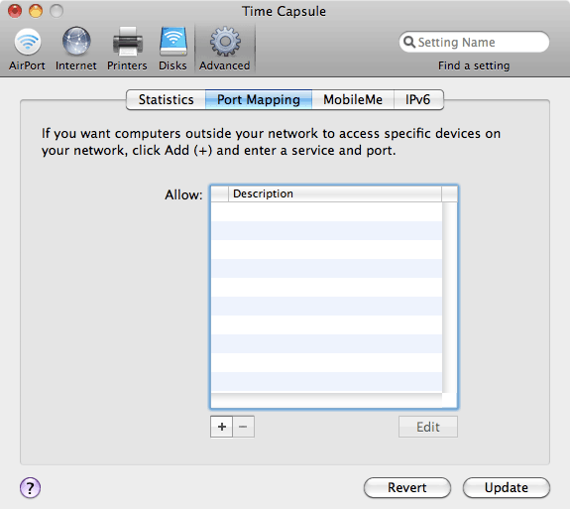Open the Disks settings pane
This screenshot has width=570, height=509.
(x=173, y=49)
